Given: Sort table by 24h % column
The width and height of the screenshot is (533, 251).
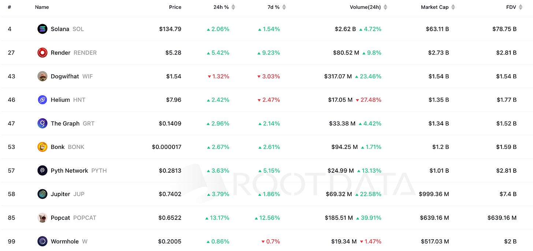Looking at the screenshot, I should (x=233, y=7).
